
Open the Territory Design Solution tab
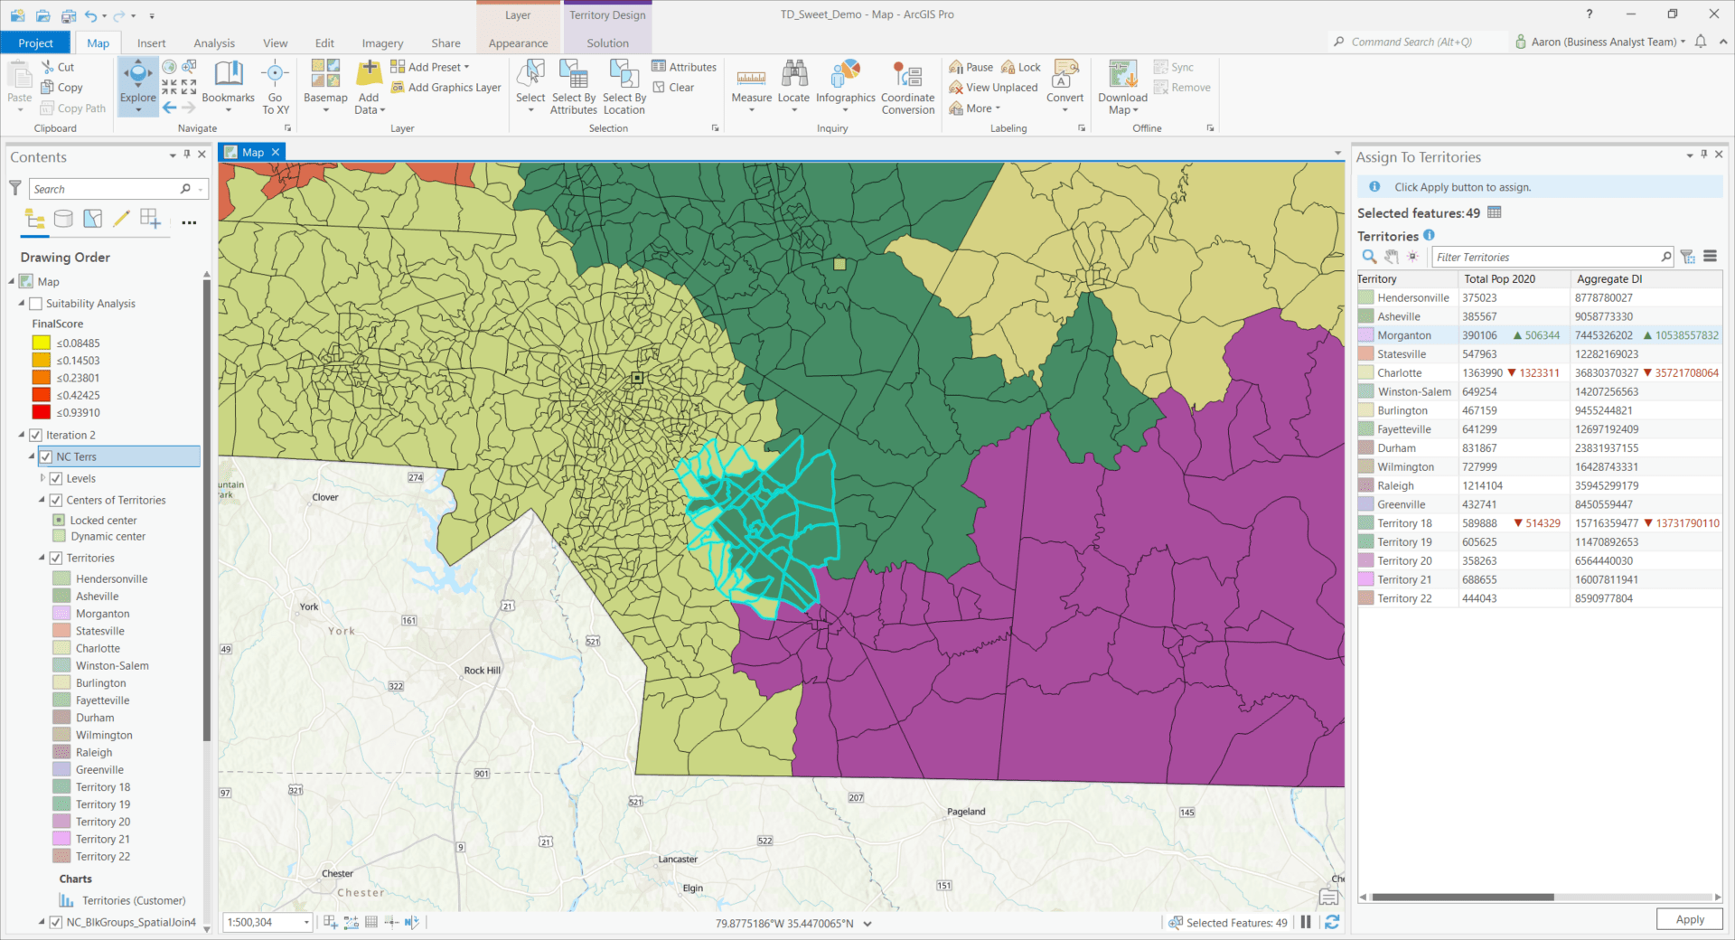(606, 42)
